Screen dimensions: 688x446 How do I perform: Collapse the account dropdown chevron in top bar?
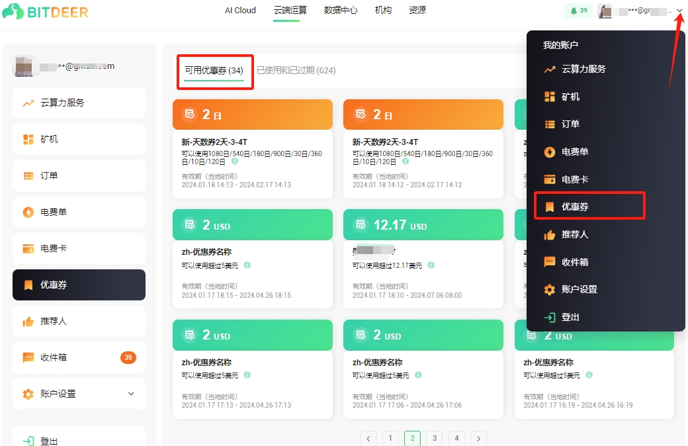pyautogui.click(x=679, y=11)
